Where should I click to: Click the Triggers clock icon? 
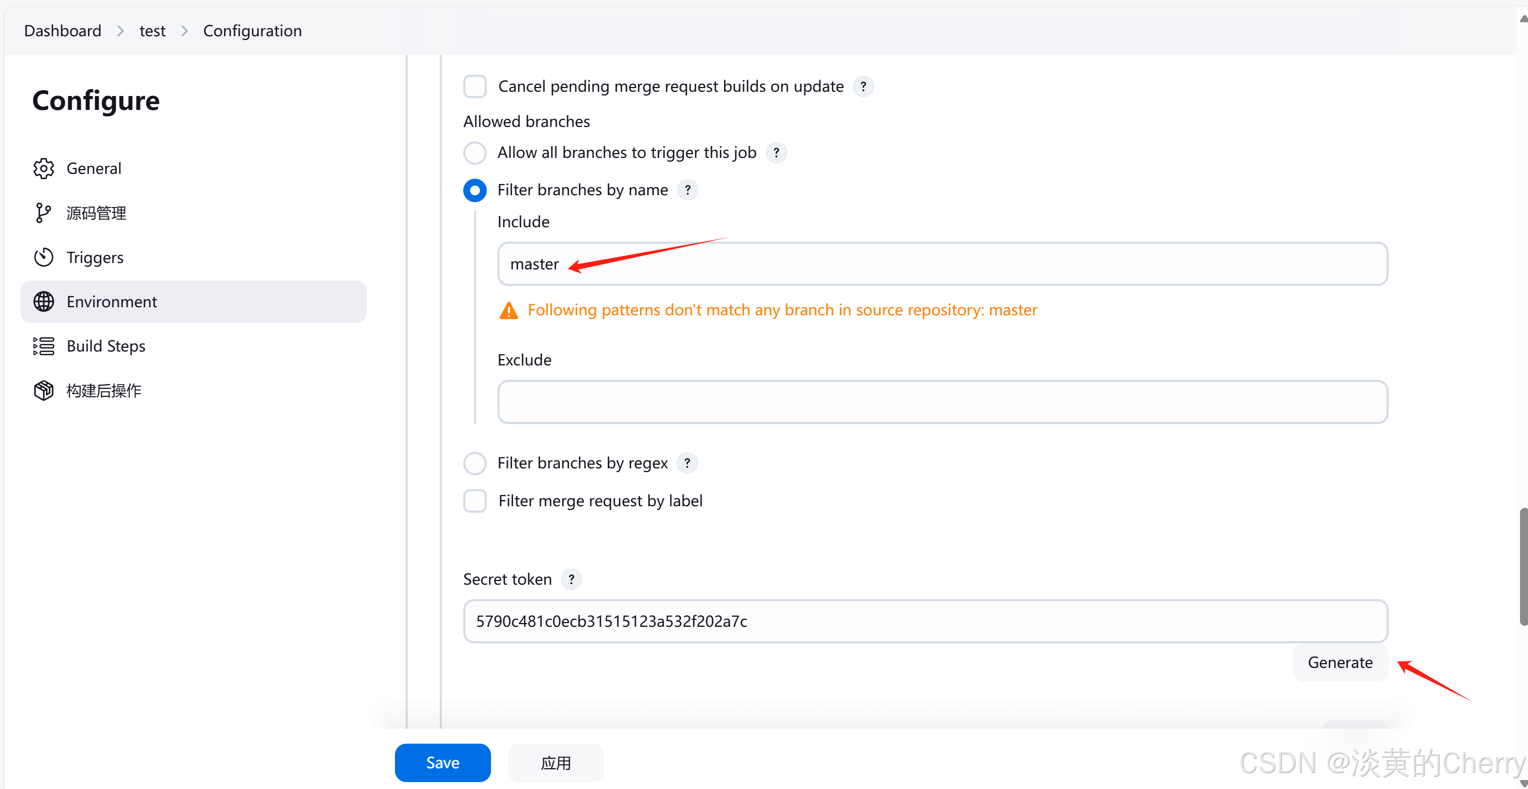click(43, 257)
